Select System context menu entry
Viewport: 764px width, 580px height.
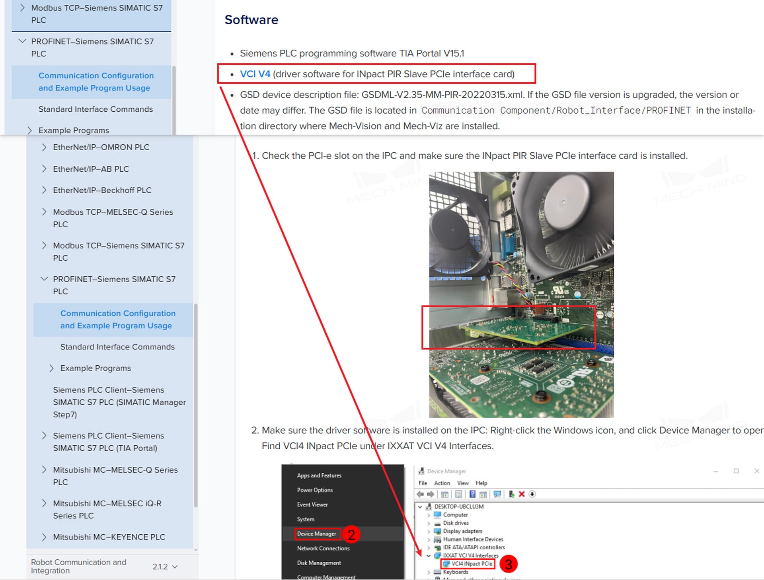[306, 519]
